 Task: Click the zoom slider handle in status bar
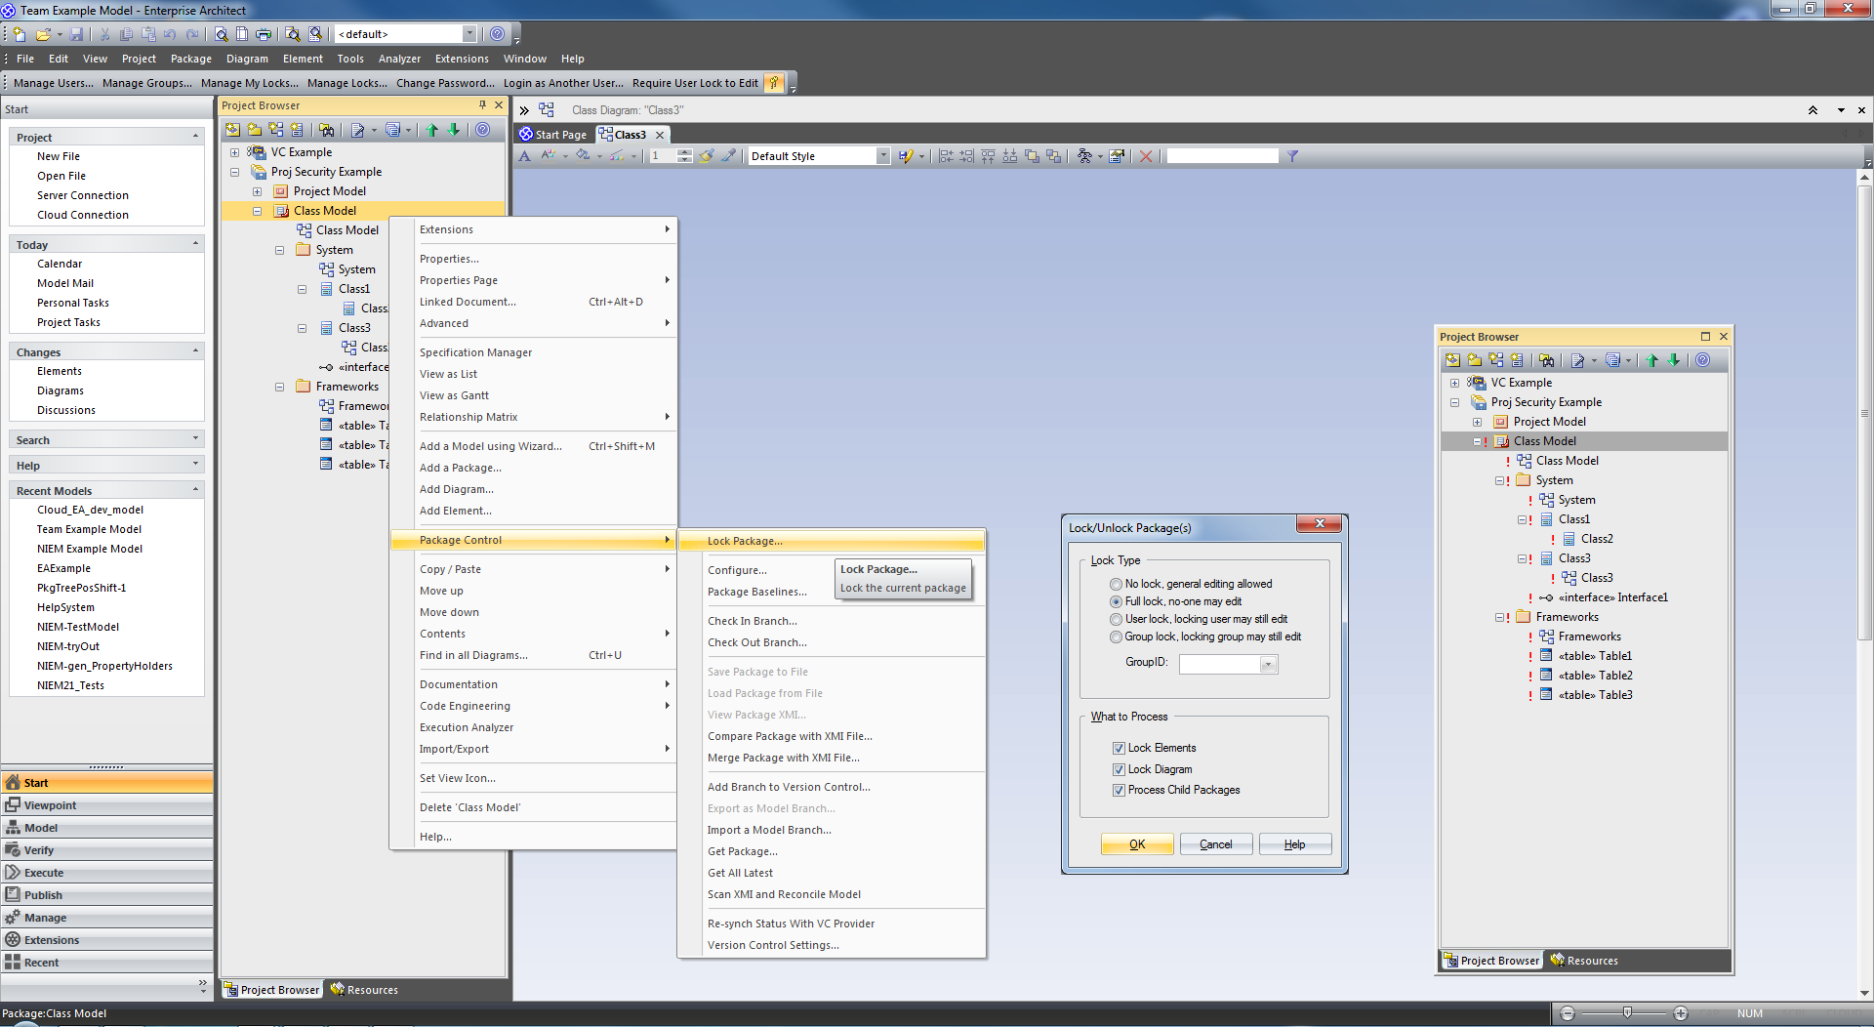[1627, 1013]
